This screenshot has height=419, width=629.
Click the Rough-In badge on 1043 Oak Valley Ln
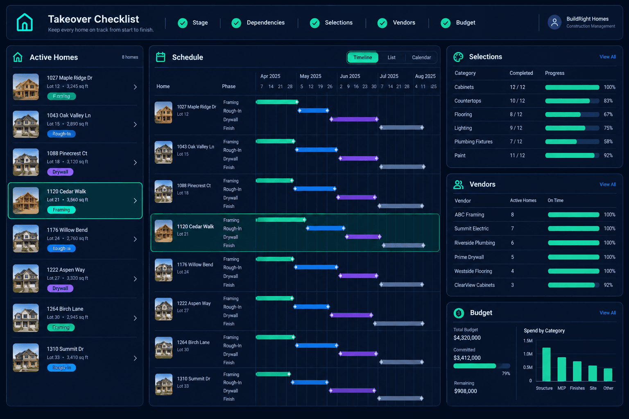pyautogui.click(x=61, y=134)
